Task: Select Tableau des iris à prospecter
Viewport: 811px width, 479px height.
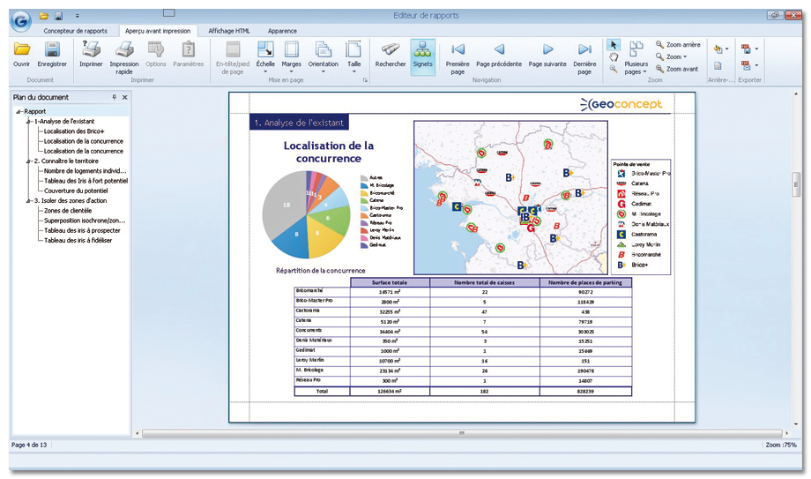Action: (x=82, y=231)
